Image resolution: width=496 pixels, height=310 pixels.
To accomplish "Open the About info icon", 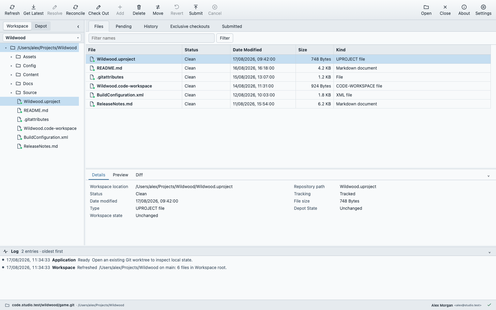I will click(464, 7).
